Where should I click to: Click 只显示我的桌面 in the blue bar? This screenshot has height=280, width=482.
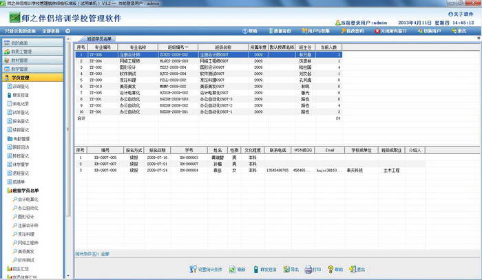(20, 31)
